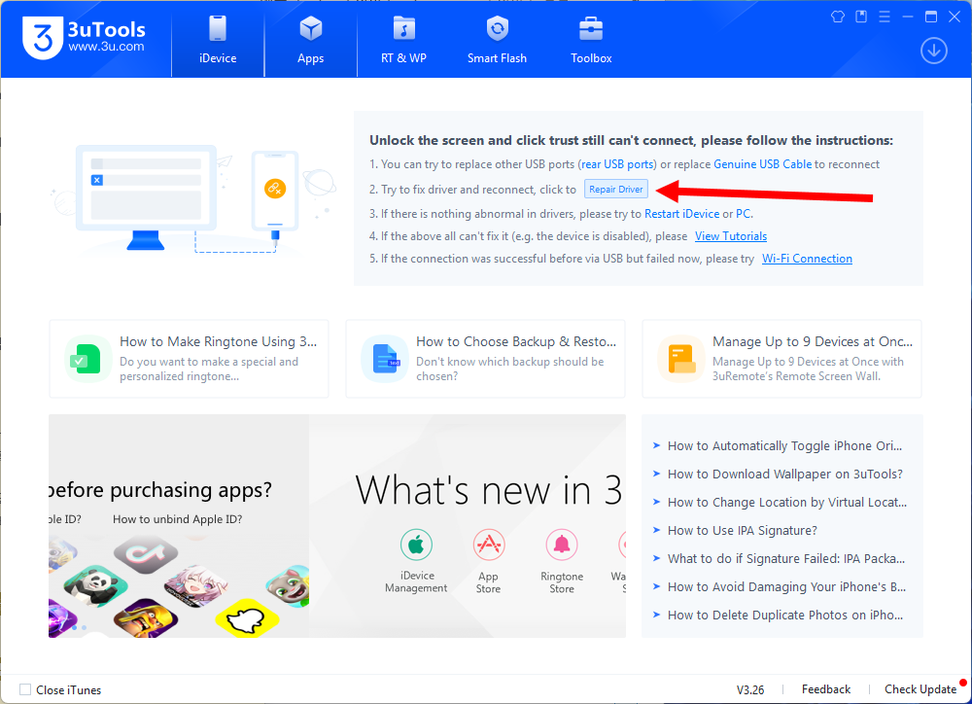
Task: Go to the Smart Flash tab
Action: tap(497, 40)
